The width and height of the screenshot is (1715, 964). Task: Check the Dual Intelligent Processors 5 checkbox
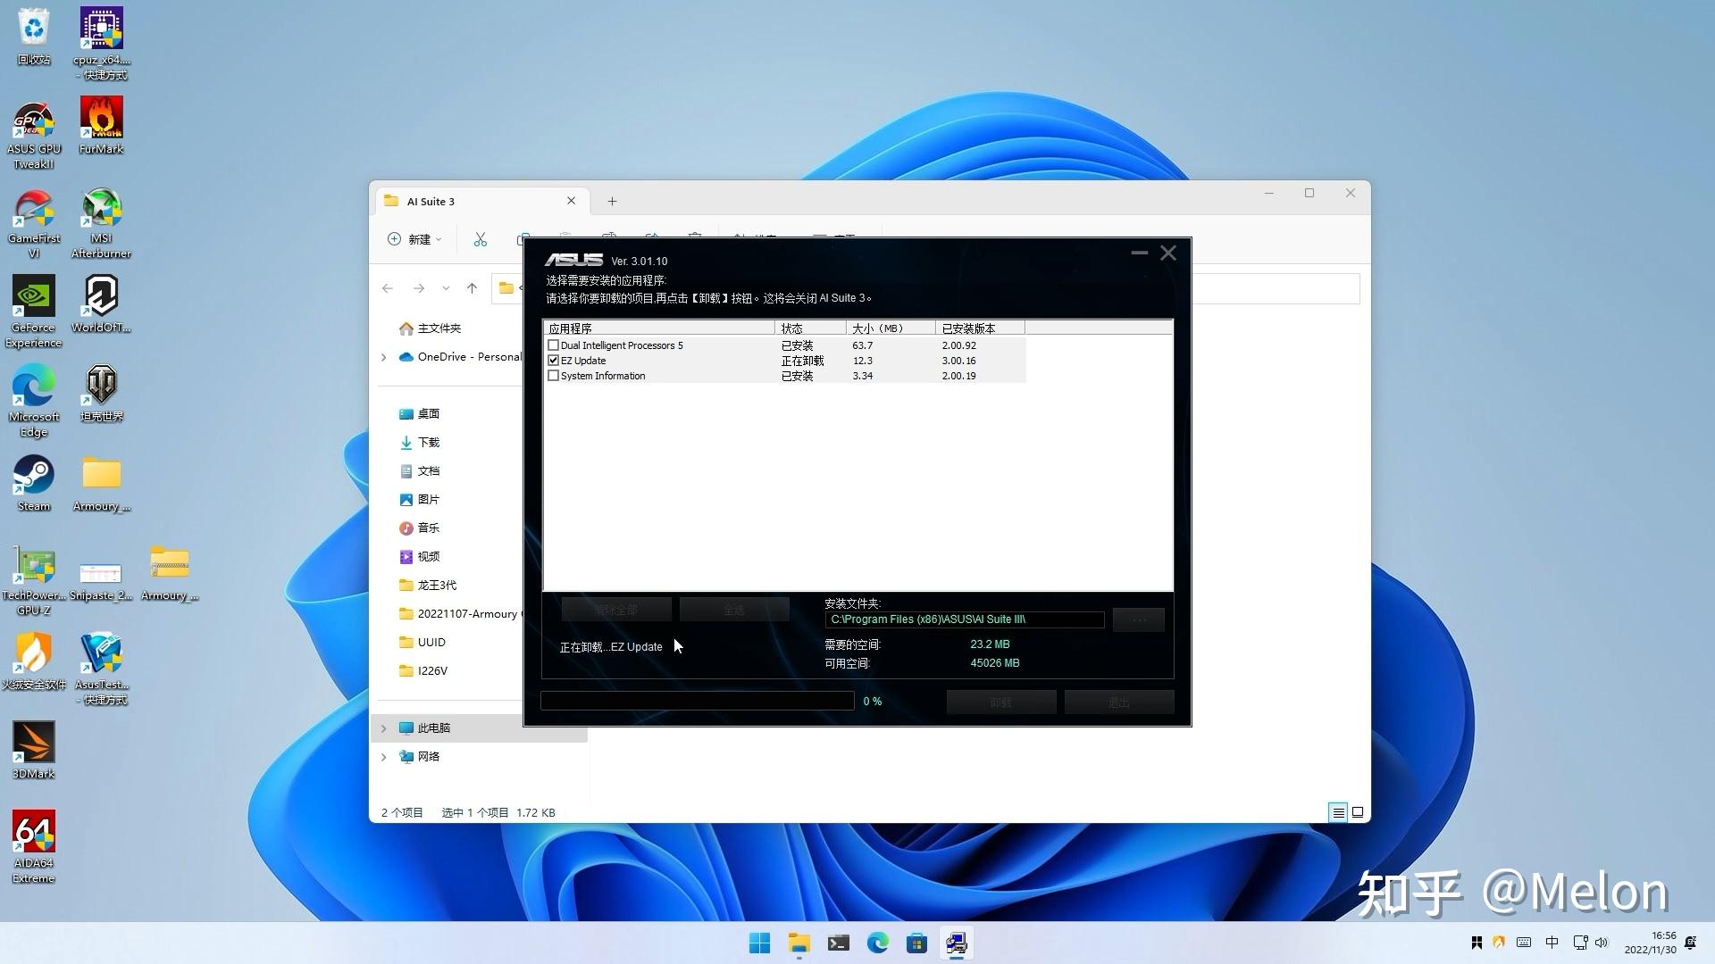click(x=554, y=345)
